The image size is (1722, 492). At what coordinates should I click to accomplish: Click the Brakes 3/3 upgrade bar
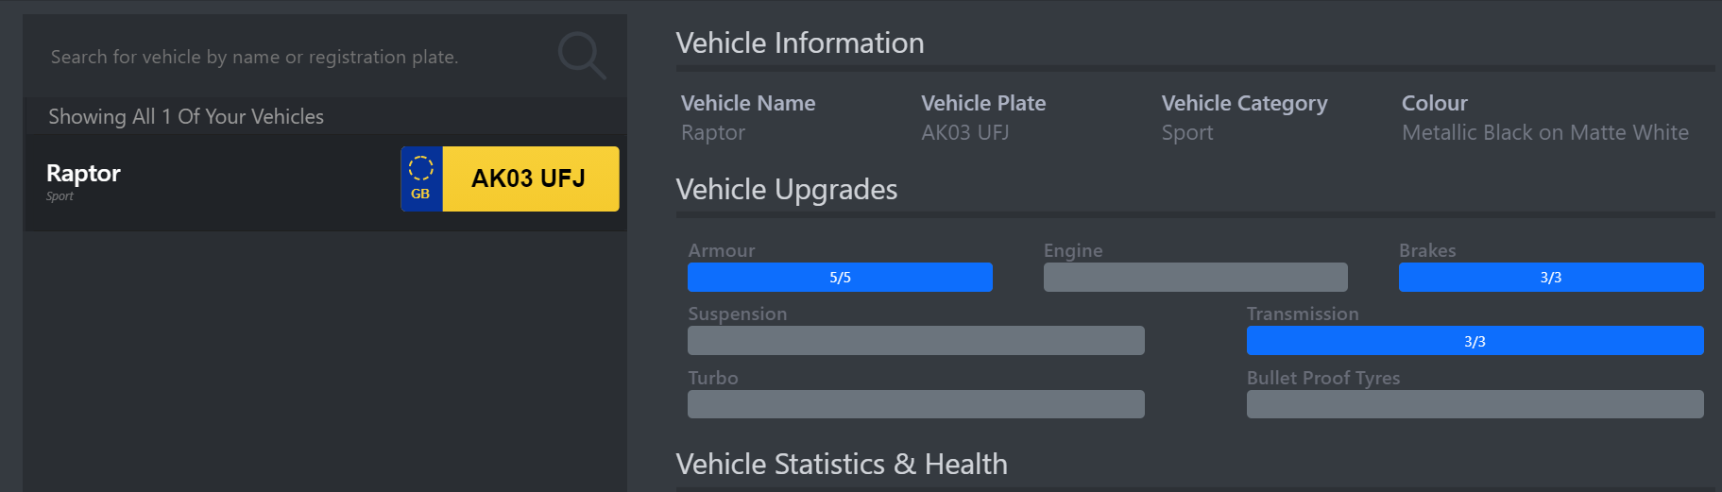click(x=1551, y=277)
